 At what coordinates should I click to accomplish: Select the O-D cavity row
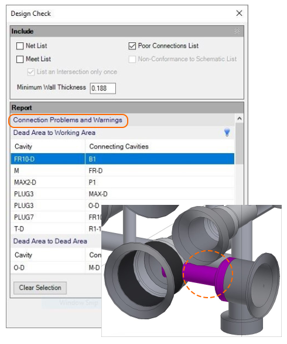pos(56,268)
